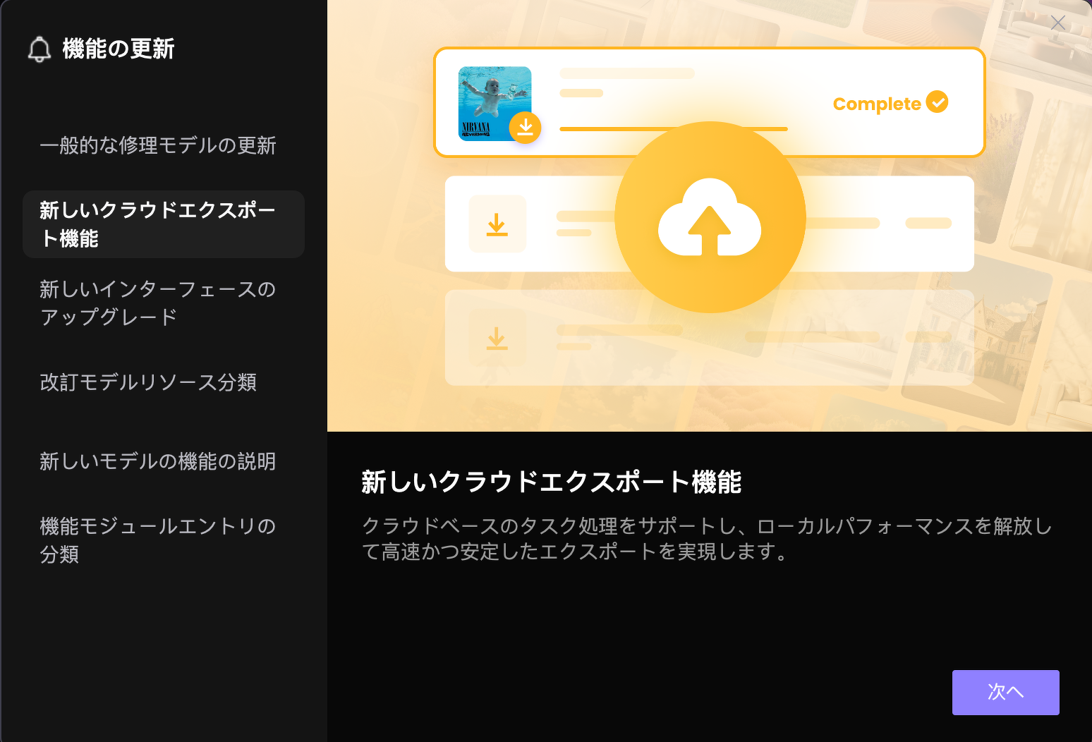Click the Complete checkmark icon
Viewport: 1092px width, 742px height.
click(x=937, y=102)
